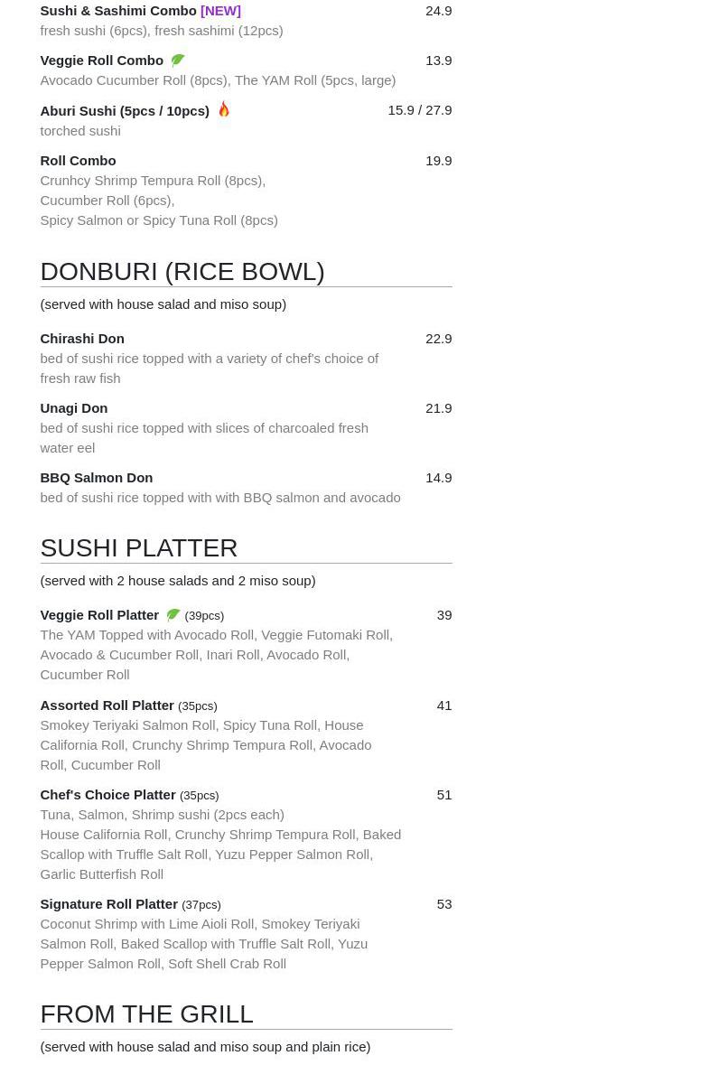
Task: Select the Sushi & Sashimi Combo title
Action: 118,11
